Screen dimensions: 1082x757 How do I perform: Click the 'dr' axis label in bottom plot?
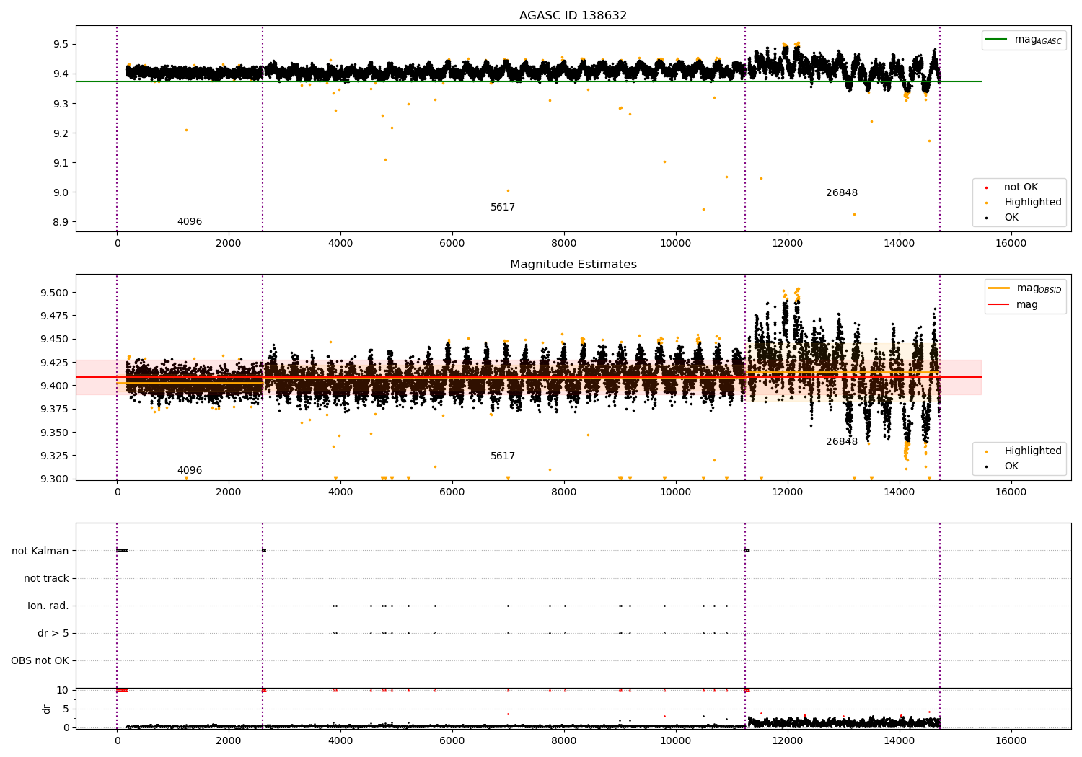pos(47,709)
